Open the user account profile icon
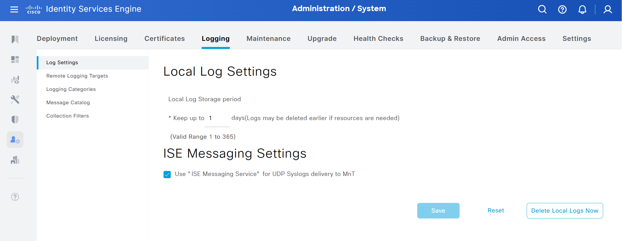The image size is (622, 241). tap(608, 9)
